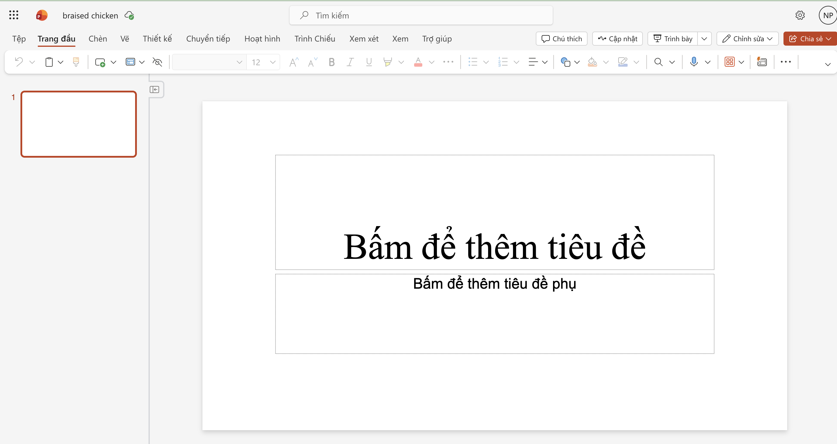The height and width of the screenshot is (444, 837).
Task: Click the Find magnifier icon in ribbon
Action: (658, 62)
